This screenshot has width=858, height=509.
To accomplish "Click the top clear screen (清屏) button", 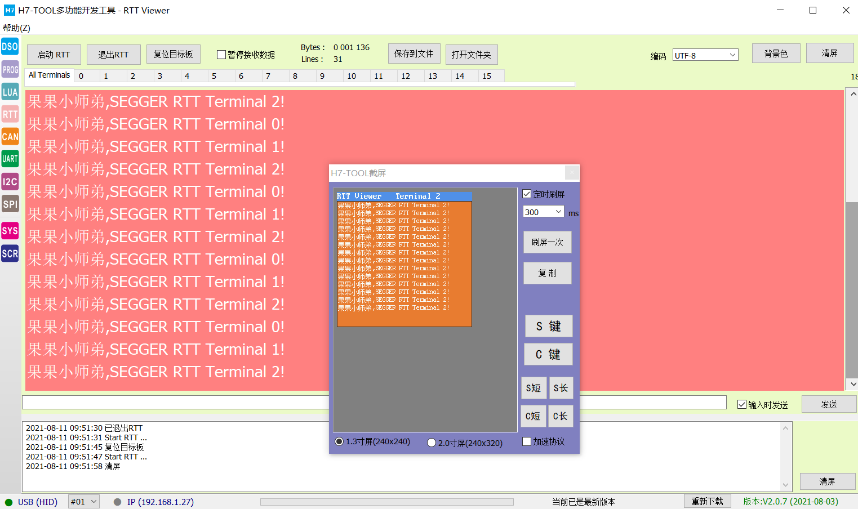I will coord(830,53).
